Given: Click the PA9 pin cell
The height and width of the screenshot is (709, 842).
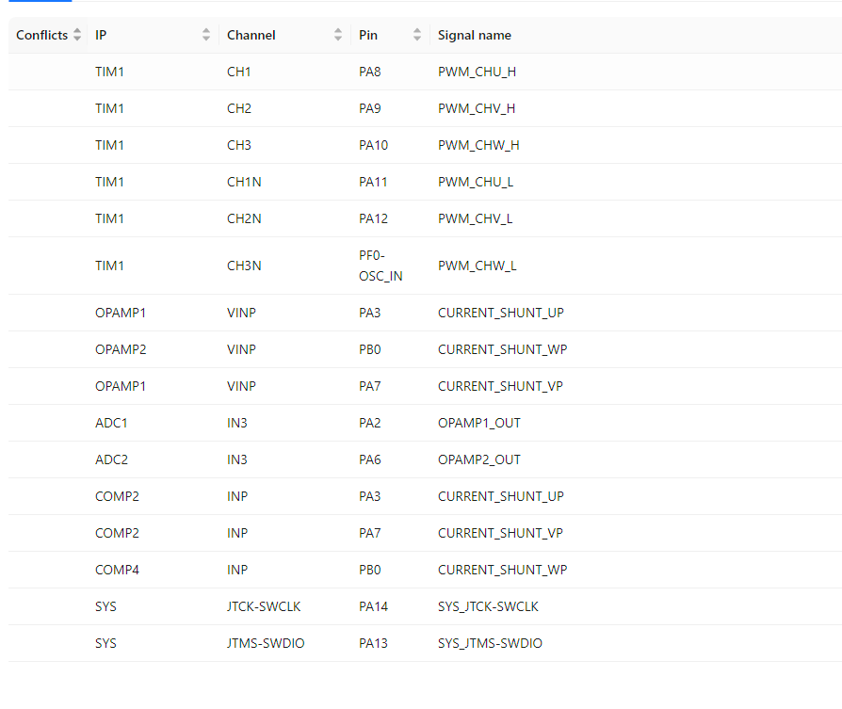Looking at the screenshot, I should pyautogui.click(x=370, y=108).
